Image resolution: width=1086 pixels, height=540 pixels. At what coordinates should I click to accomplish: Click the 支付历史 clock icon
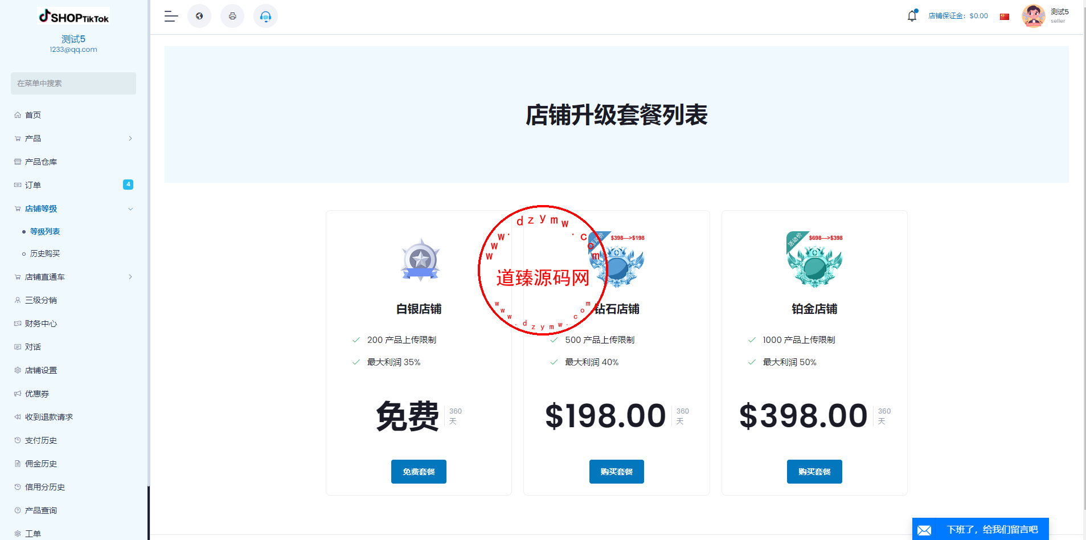click(x=18, y=440)
